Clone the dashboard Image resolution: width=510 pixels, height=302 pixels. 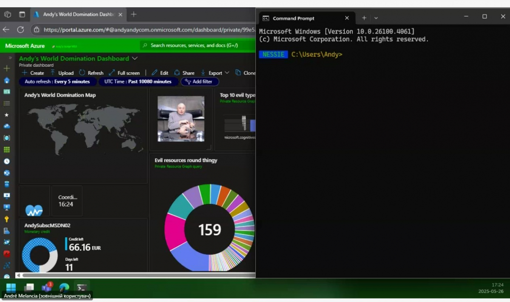click(x=245, y=73)
